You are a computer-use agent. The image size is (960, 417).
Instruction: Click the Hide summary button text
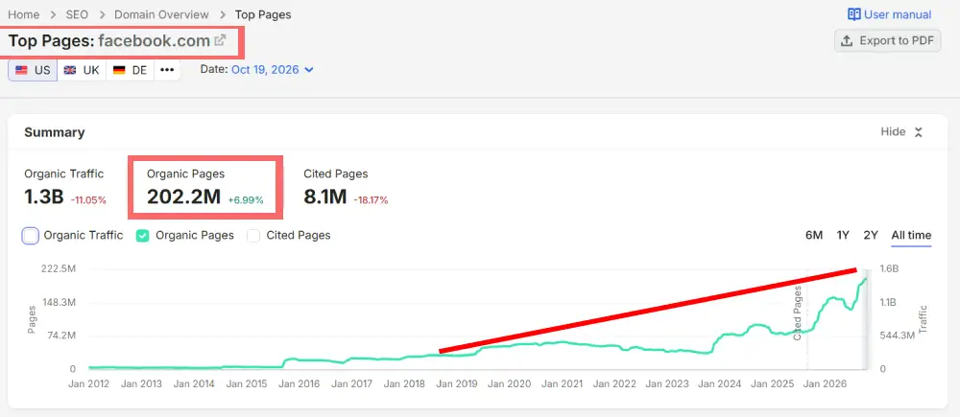click(x=893, y=132)
